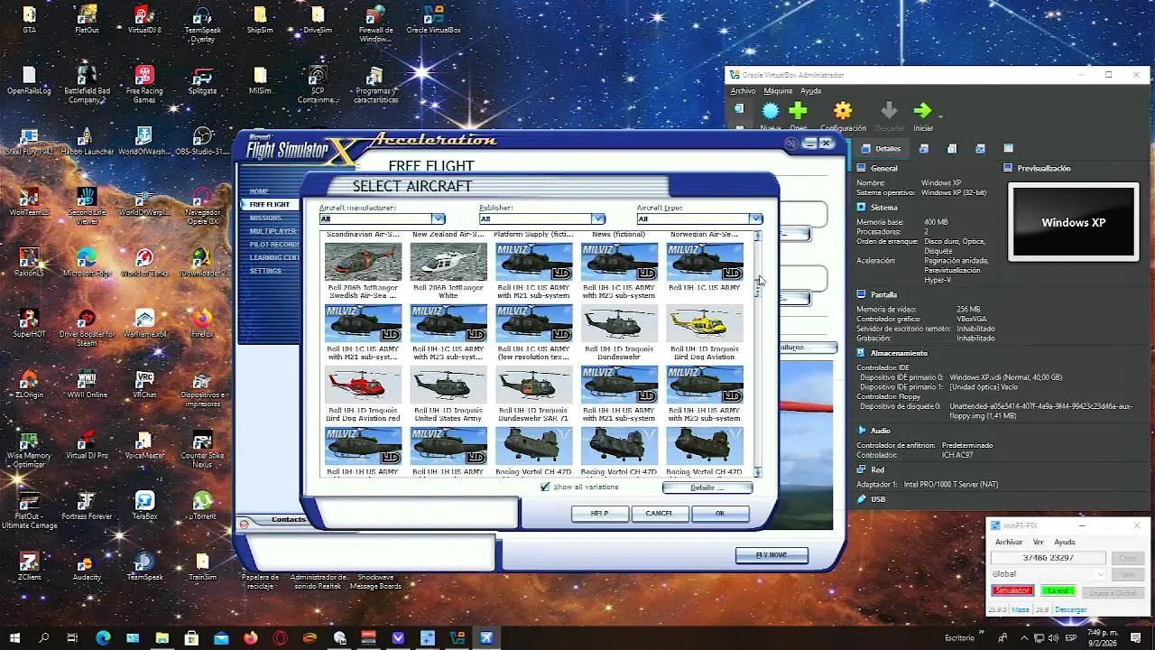Open MULTIPLAYER in Flight Simulator sidebar
The image size is (1155, 650).
tap(273, 231)
